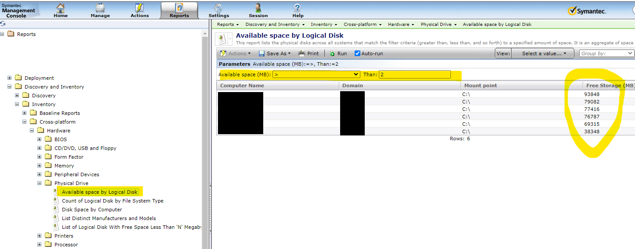This screenshot has height=249, width=635.
Task: Collapse the Discovery and Inventory node
Action: click(10, 87)
